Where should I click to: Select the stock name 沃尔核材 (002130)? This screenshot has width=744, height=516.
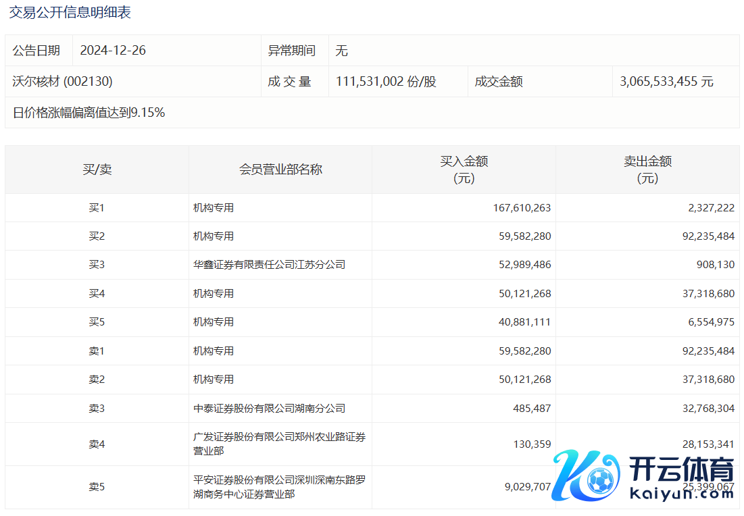pos(62,82)
